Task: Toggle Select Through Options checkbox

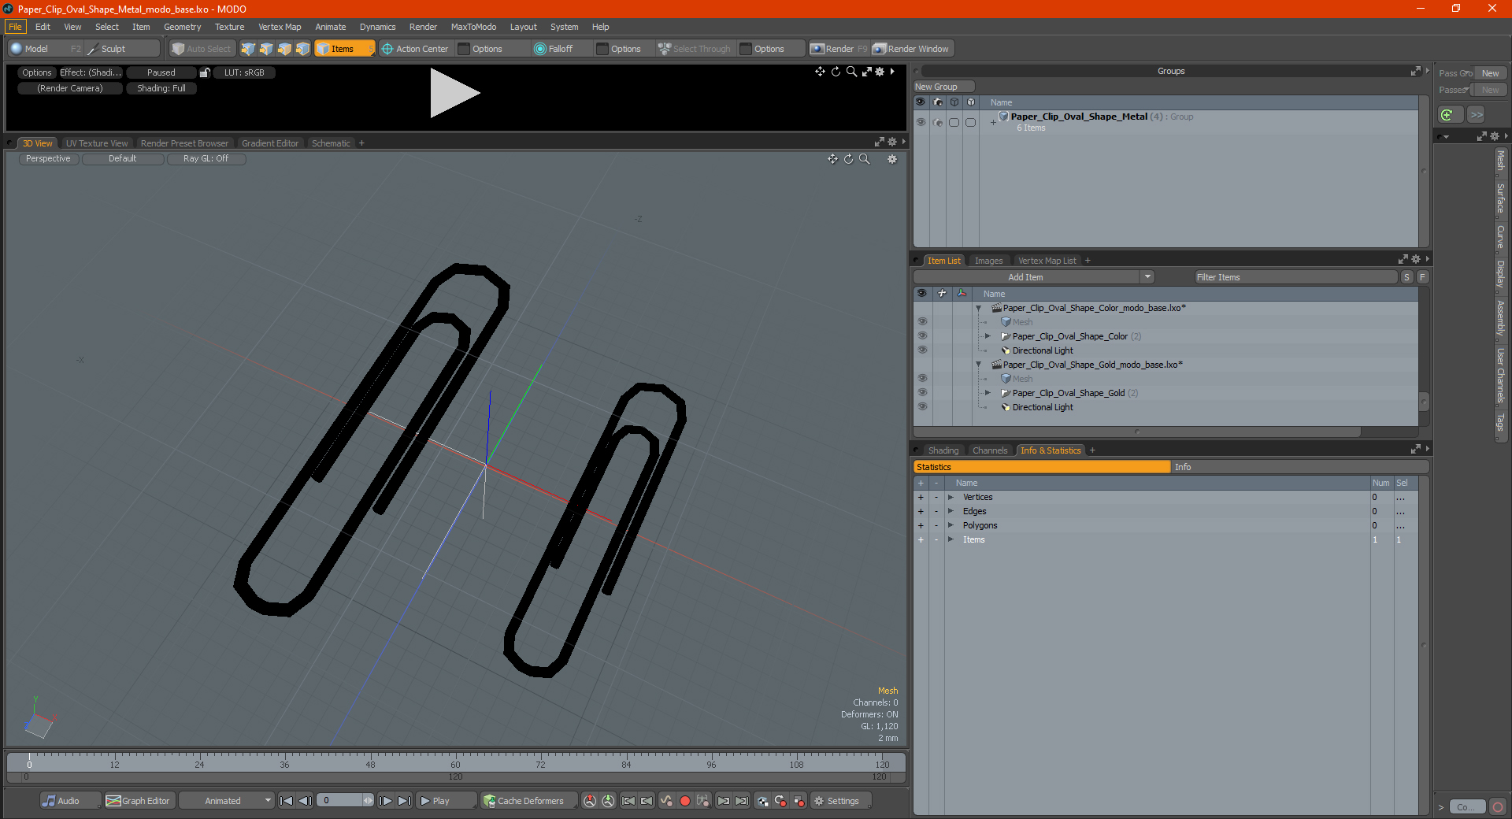Action: (746, 49)
